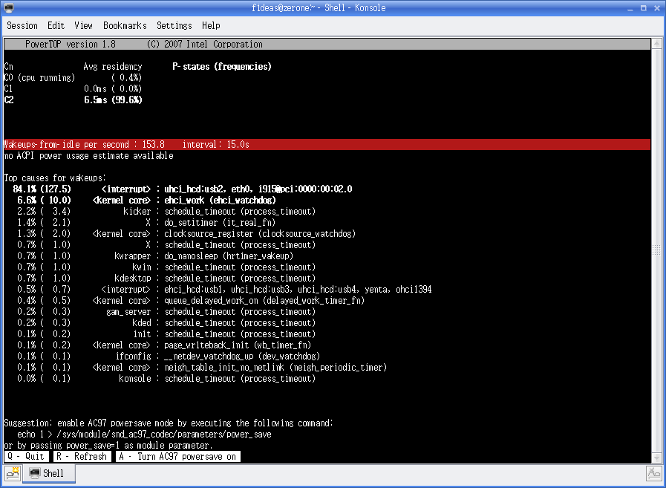Click the Q - Quit option
This screenshot has height=488, width=666.
(26, 457)
